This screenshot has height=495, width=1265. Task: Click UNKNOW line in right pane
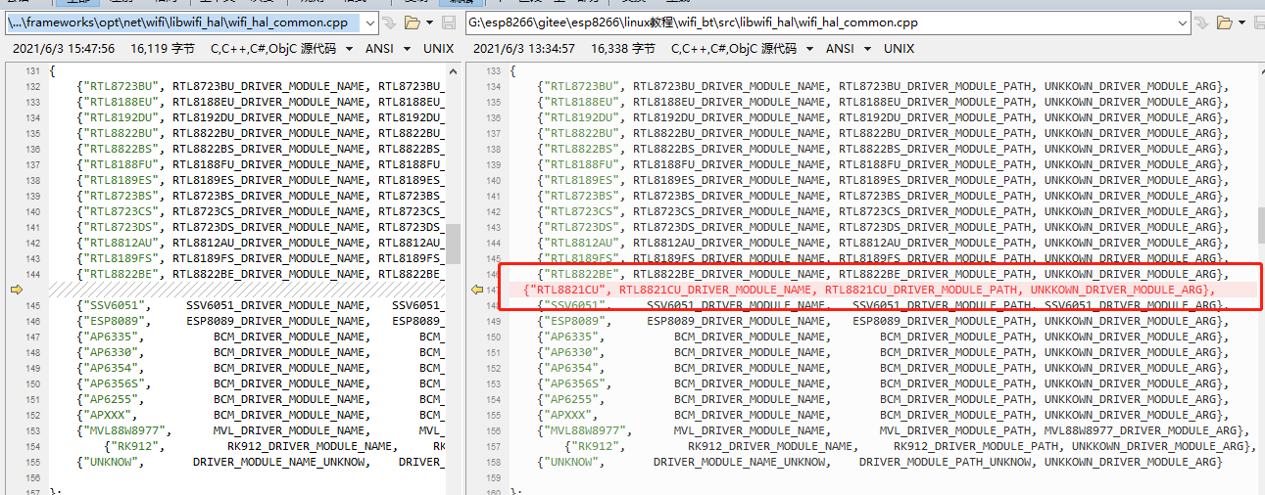879,462
